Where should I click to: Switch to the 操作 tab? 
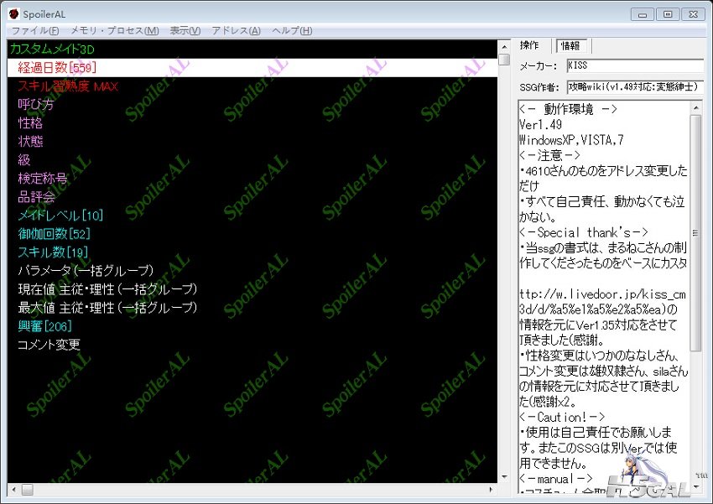coord(529,45)
